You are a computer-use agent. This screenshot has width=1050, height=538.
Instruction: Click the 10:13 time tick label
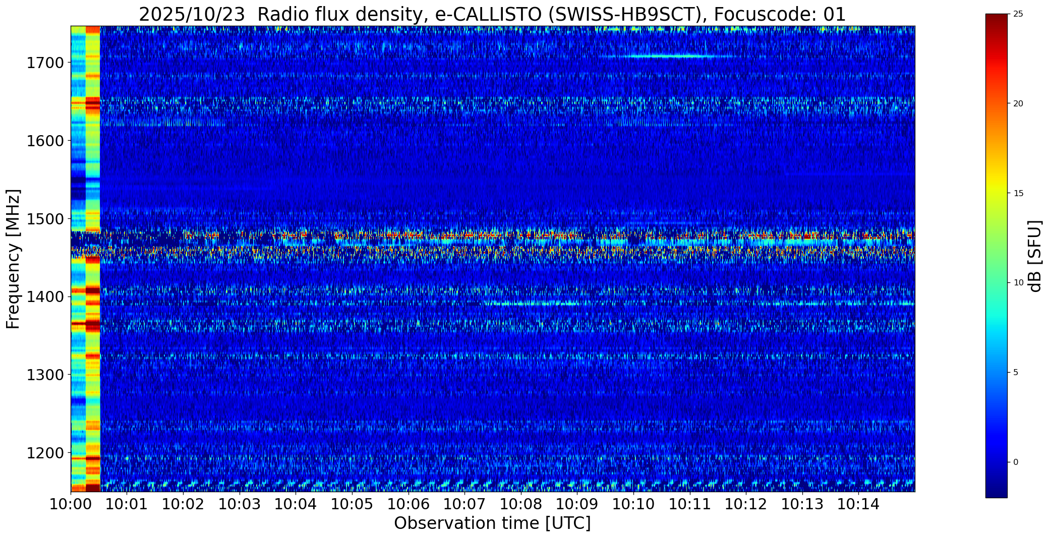pyautogui.click(x=803, y=504)
